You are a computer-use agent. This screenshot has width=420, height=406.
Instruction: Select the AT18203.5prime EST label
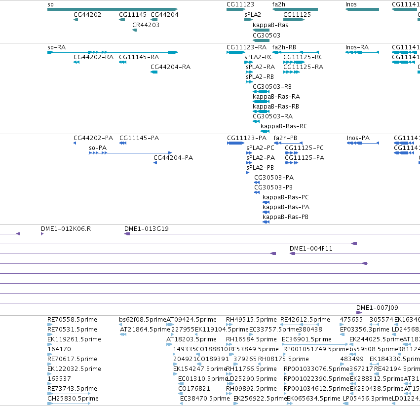pyautogui.click(x=191, y=339)
